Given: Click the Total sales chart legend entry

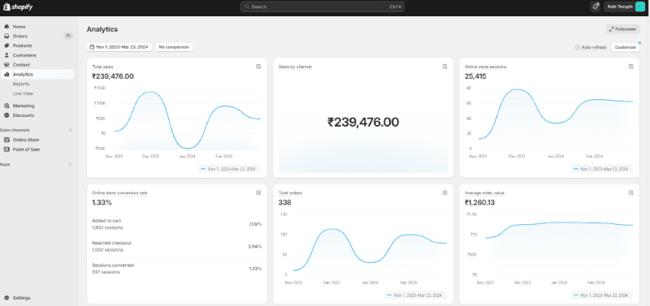Looking at the screenshot, I should [x=230, y=169].
